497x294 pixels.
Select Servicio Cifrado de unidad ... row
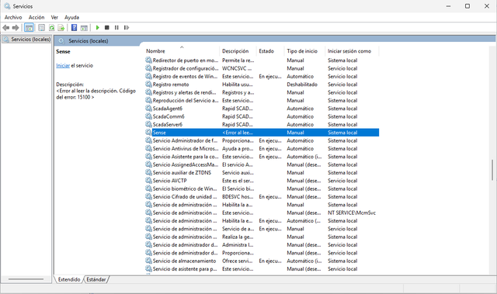(262, 196)
